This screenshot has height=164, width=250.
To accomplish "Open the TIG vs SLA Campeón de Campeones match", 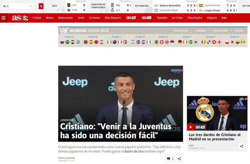I will pyautogui.click(x=120, y=8).
